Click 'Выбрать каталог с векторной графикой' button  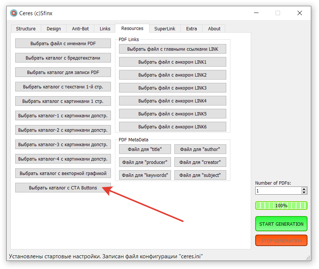pyautogui.click(x=63, y=173)
